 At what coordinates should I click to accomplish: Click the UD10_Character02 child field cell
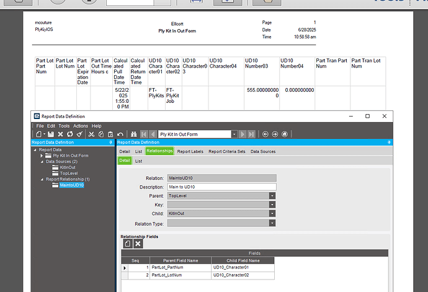[243, 275]
